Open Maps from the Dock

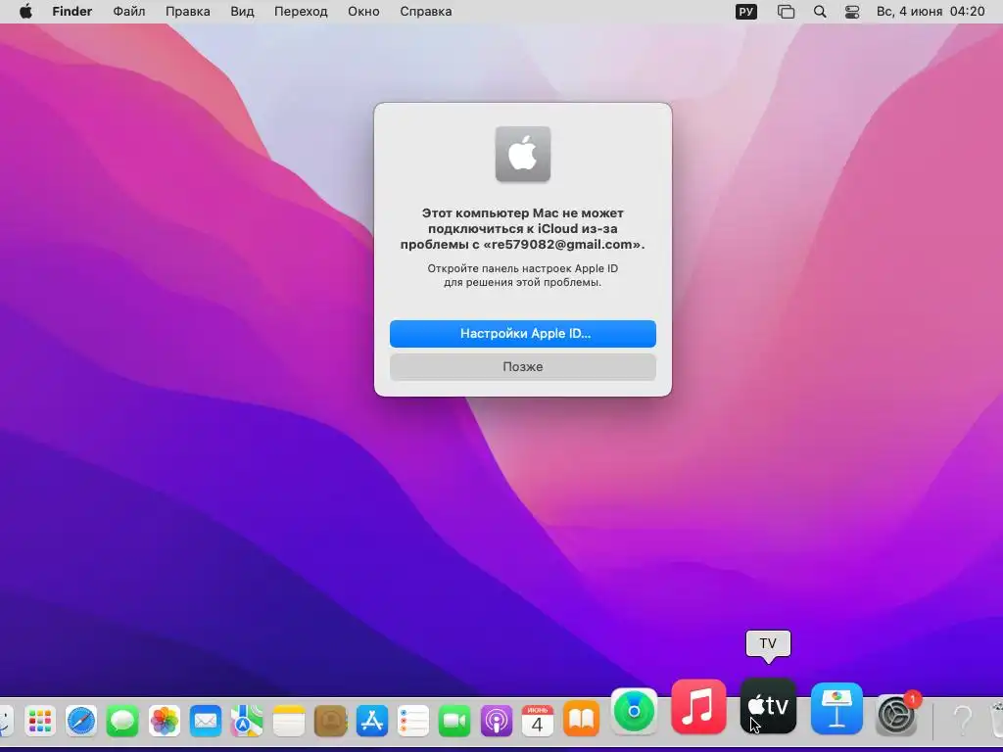pyautogui.click(x=247, y=722)
